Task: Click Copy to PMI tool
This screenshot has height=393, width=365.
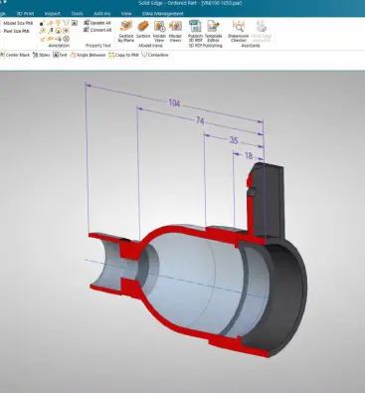Action: pos(123,55)
